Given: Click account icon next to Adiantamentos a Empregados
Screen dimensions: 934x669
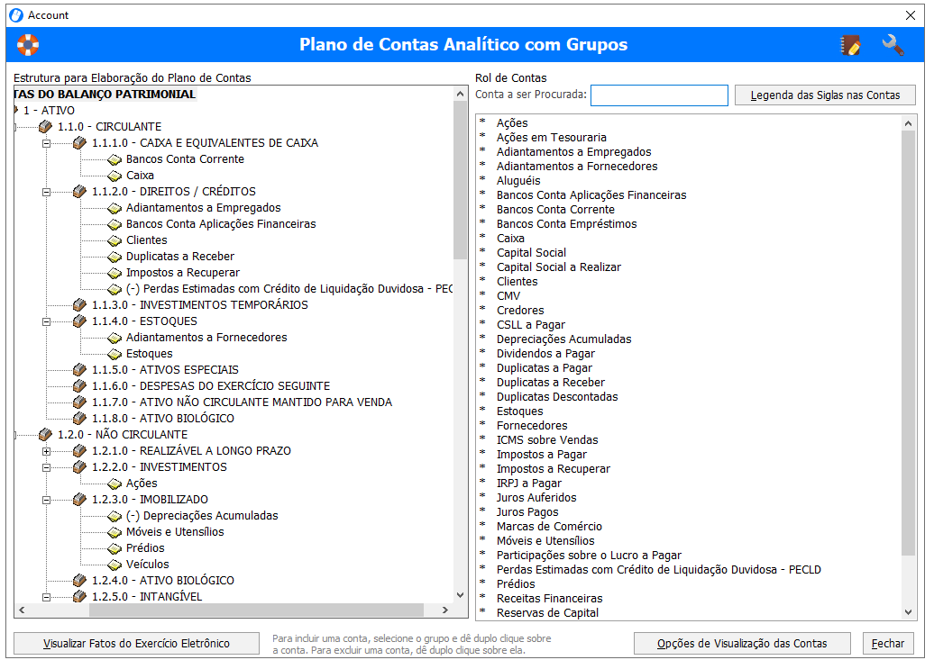Looking at the screenshot, I should (114, 208).
